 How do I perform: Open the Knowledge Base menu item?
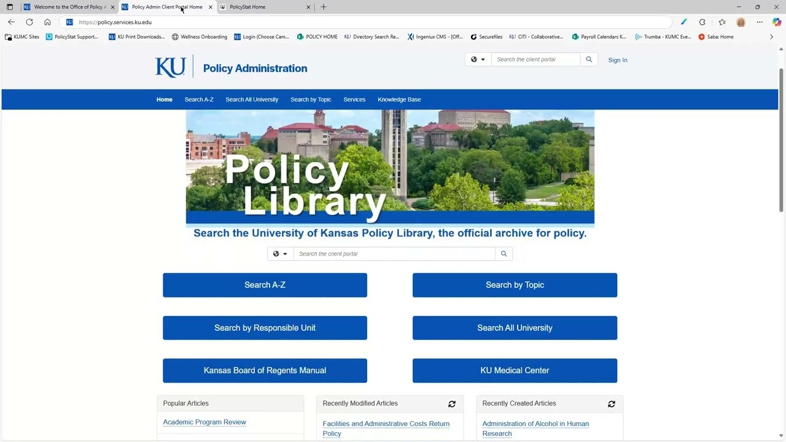coord(399,99)
